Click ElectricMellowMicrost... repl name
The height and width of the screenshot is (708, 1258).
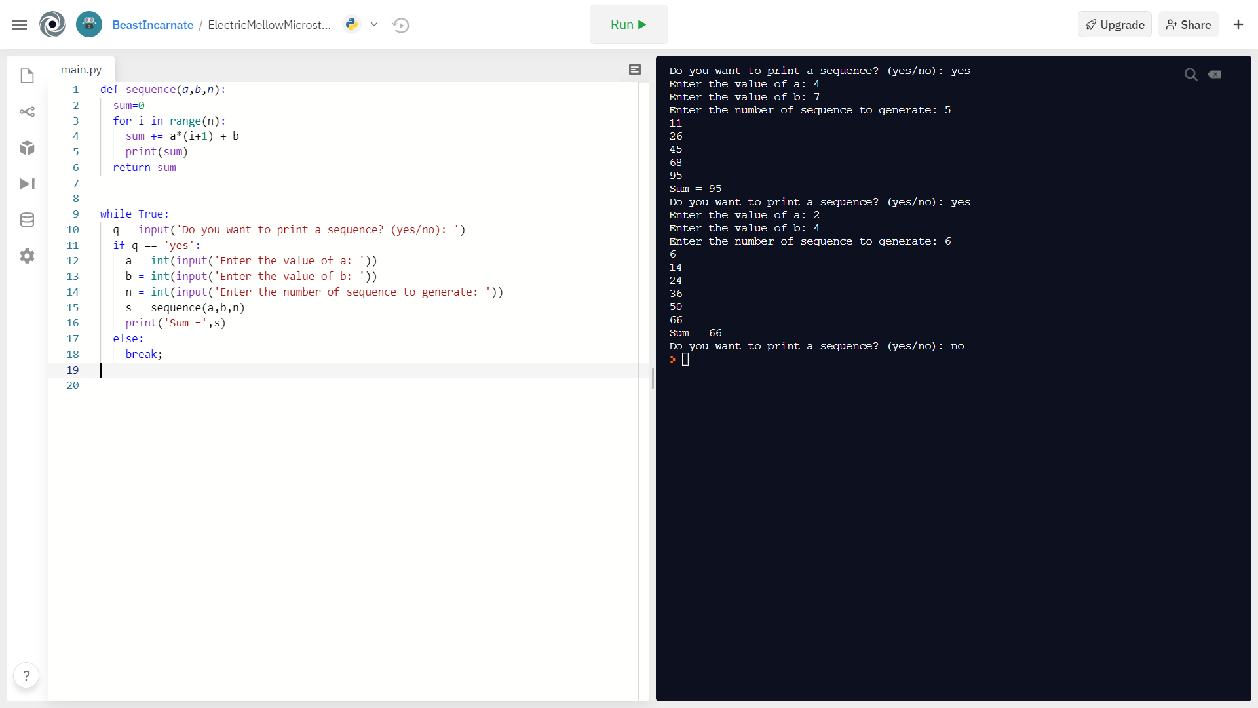click(269, 25)
